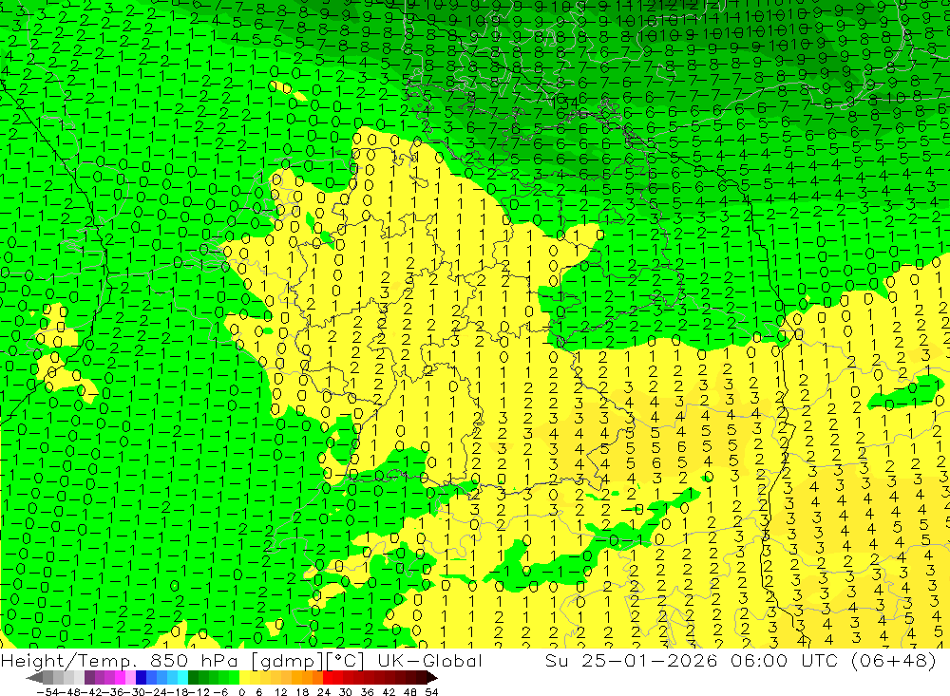The width and height of the screenshot is (950, 696).
Task: Click the '12' legend value
Action: point(280,692)
